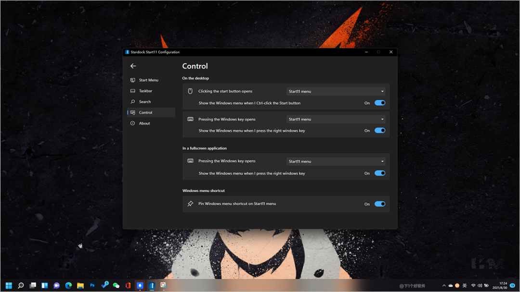This screenshot has width=520, height=292.
Task: Go to the Search settings page
Action: (x=144, y=102)
